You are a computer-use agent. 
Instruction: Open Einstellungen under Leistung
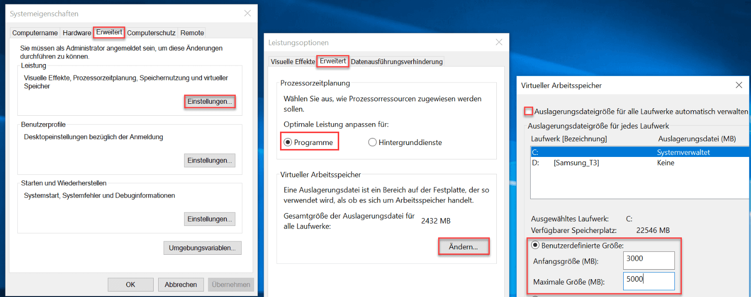pos(209,101)
